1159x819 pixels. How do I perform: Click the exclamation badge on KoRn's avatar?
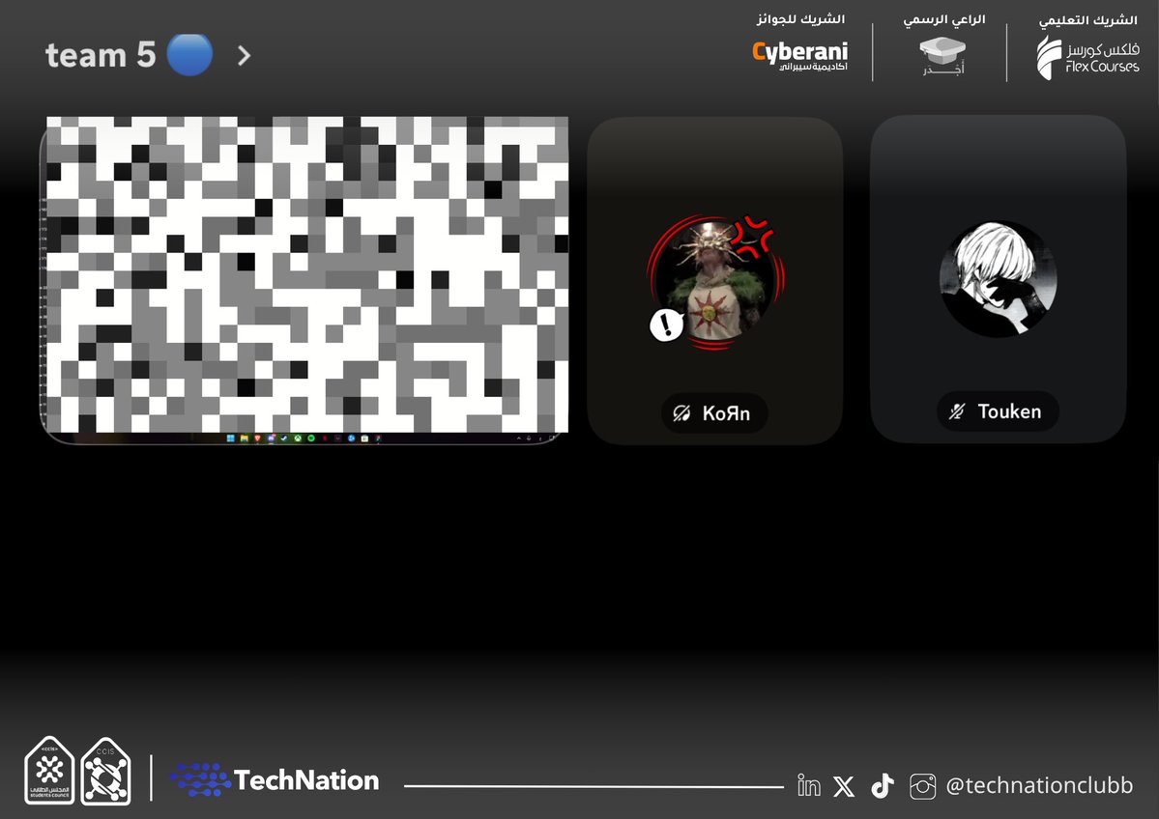pyautogui.click(x=667, y=325)
